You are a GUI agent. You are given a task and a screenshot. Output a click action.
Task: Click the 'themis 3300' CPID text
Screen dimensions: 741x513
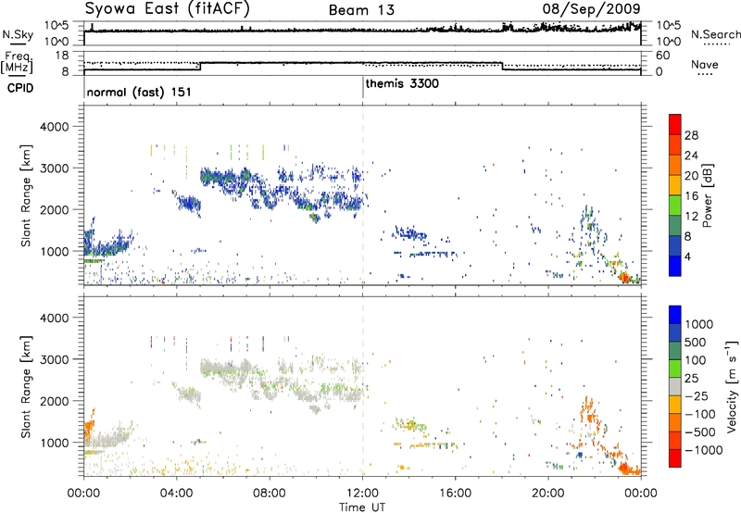click(x=402, y=83)
